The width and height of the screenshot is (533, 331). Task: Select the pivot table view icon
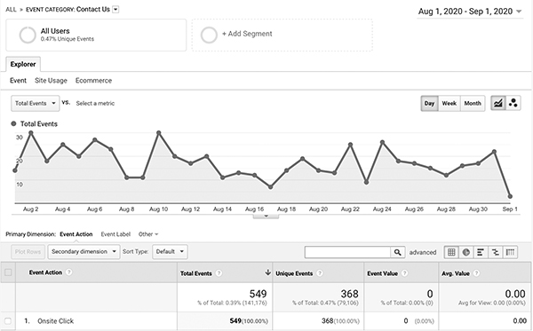tap(510, 252)
